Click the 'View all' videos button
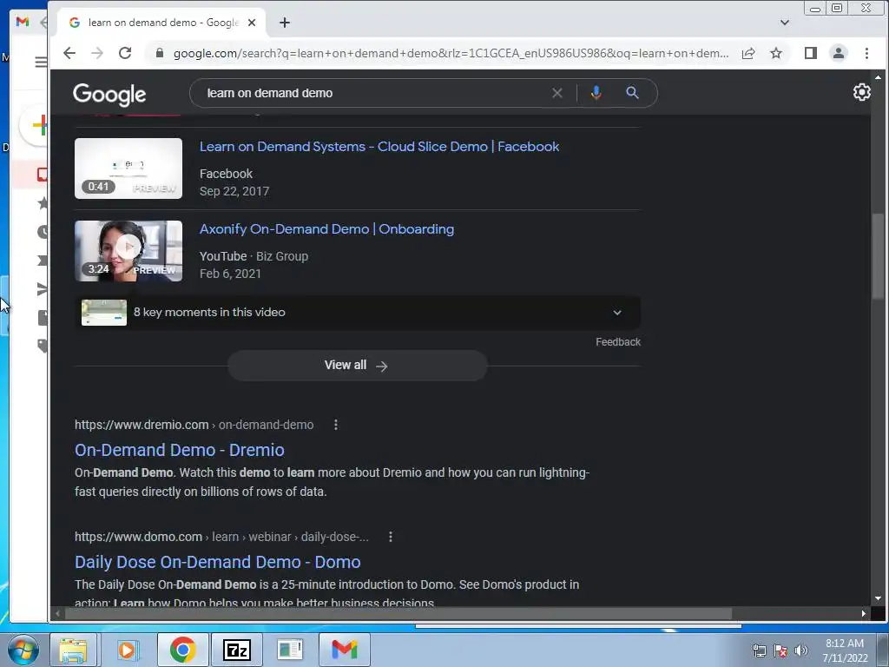Screen dimensions: 889x667 pos(358,366)
